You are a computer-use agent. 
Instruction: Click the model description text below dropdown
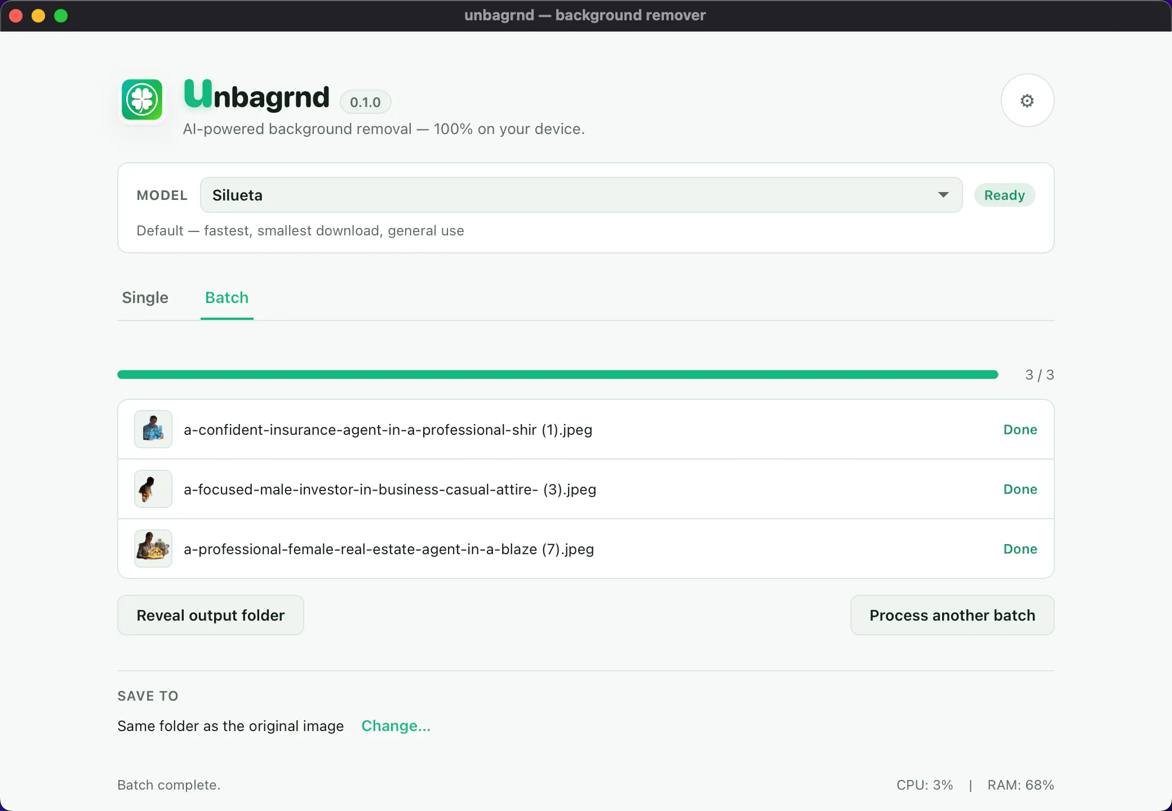coord(300,231)
